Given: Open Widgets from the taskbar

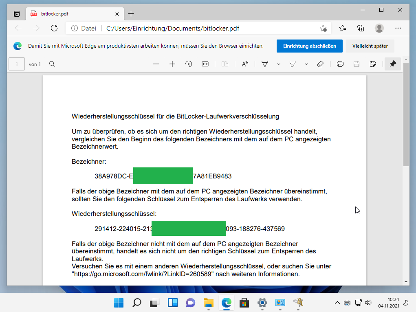Looking at the screenshot, I should [x=172, y=303].
